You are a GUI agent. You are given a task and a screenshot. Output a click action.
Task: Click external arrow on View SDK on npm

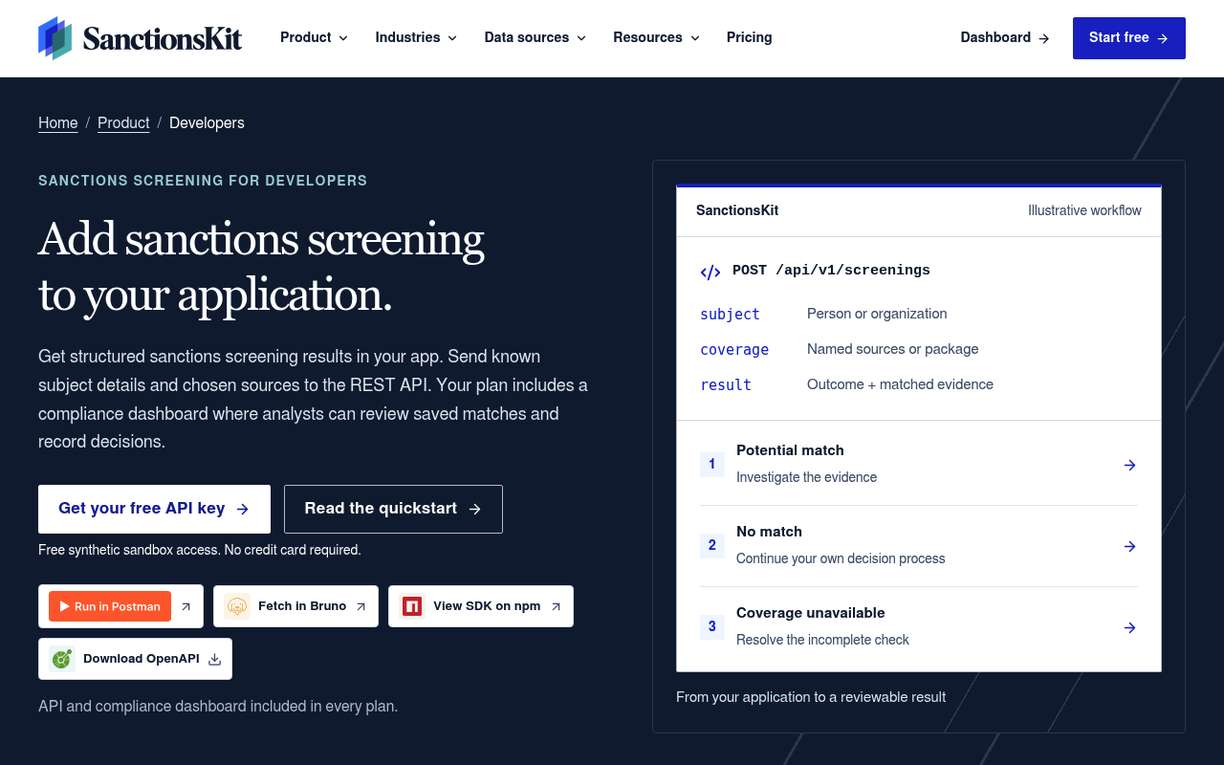pos(556,606)
